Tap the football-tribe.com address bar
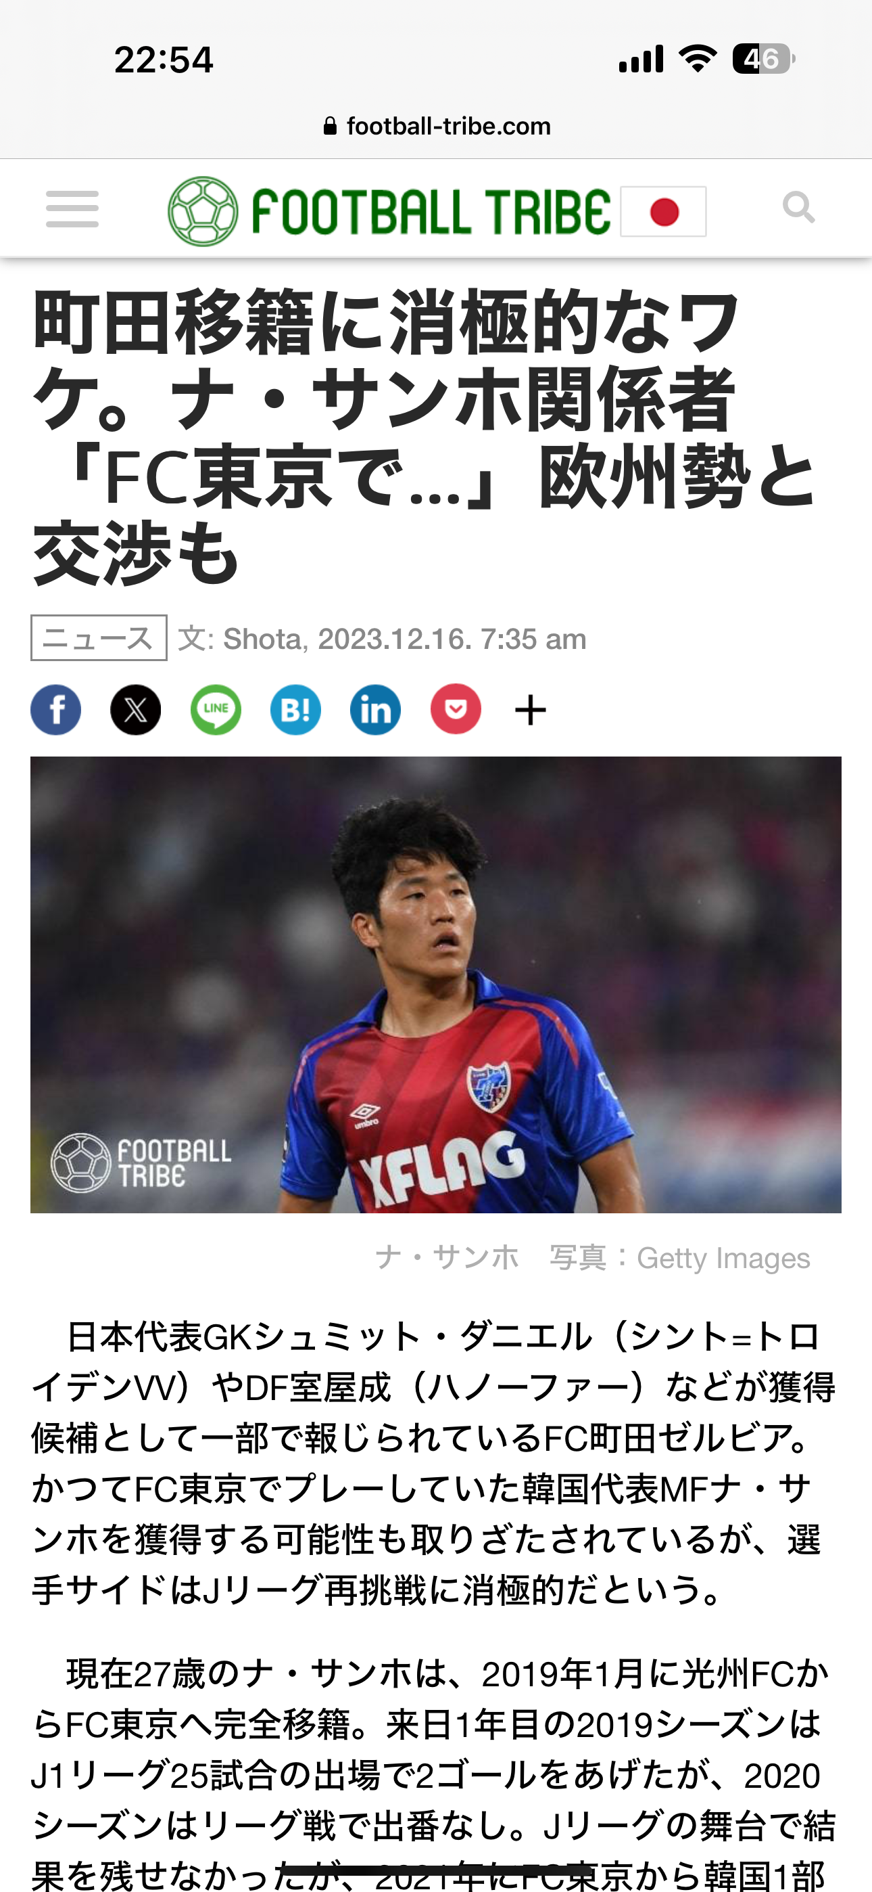 tap(437, 127)
